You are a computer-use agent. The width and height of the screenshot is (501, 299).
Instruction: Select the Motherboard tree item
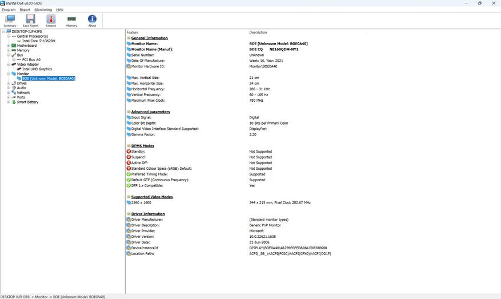pos(27,45)
